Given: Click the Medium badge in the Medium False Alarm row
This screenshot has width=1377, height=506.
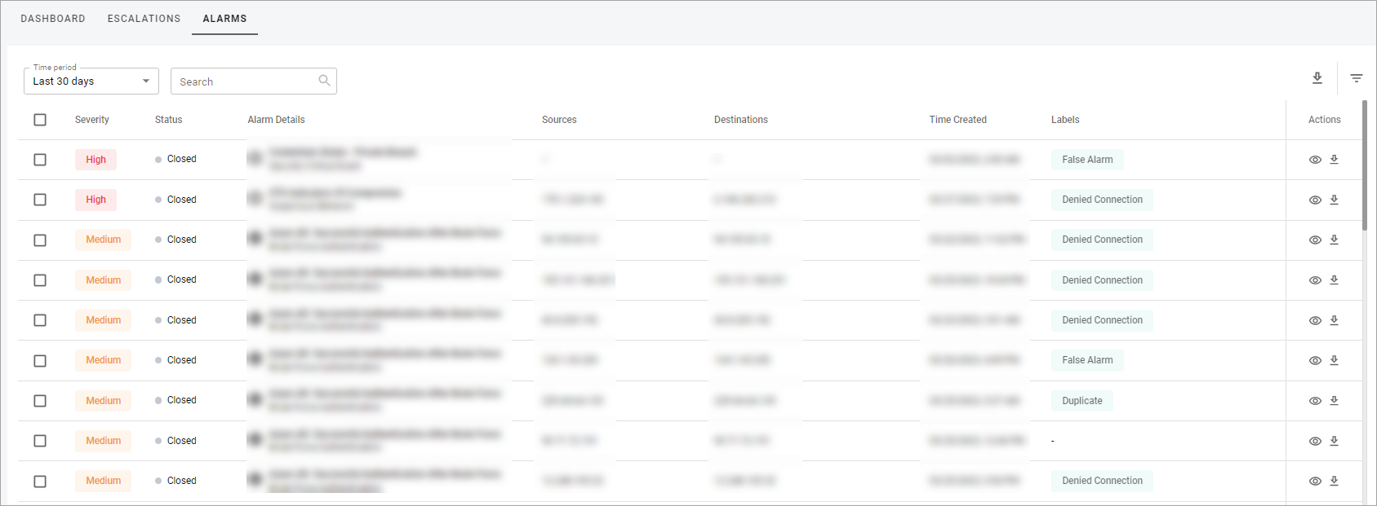Looking at the screenshot, I should pos(103,360).
